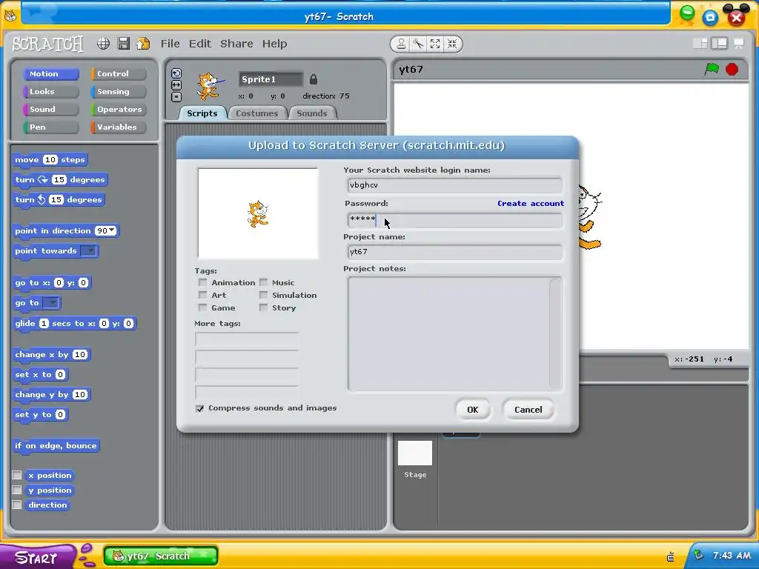Image resolution: width=759 pixels, height=569 pixels.
Task: Switch to the Scripts tab
Action: tap(202, 113)
